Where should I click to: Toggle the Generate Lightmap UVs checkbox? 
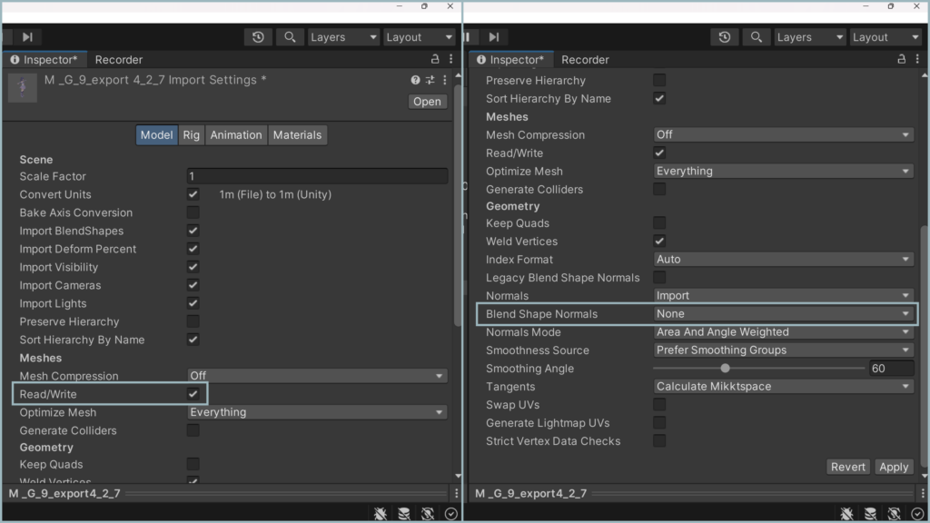pyautogui.click(x=659, y=423)
